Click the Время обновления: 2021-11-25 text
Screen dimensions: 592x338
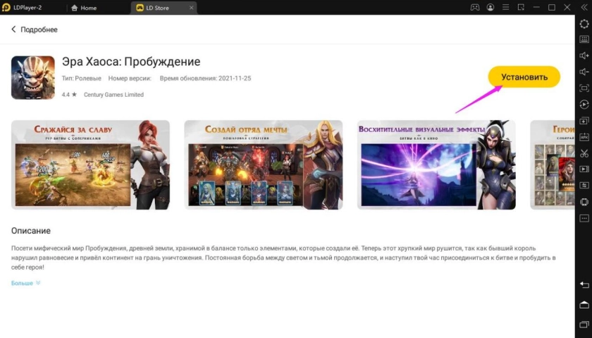click(x=205, y=78)
